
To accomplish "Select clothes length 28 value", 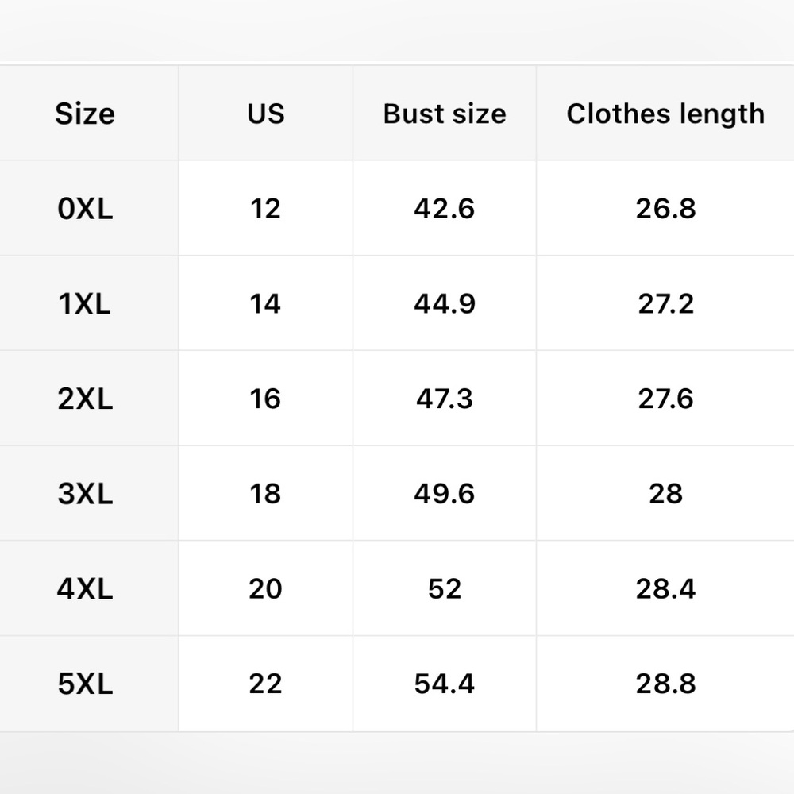I will click(x=665, y=494).
